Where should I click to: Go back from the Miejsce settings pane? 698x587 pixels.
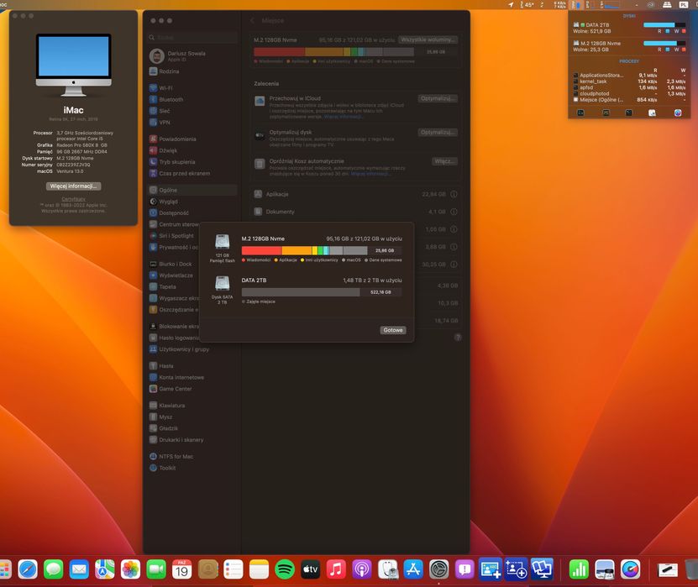pyautogui.click(x=252, y=20)
